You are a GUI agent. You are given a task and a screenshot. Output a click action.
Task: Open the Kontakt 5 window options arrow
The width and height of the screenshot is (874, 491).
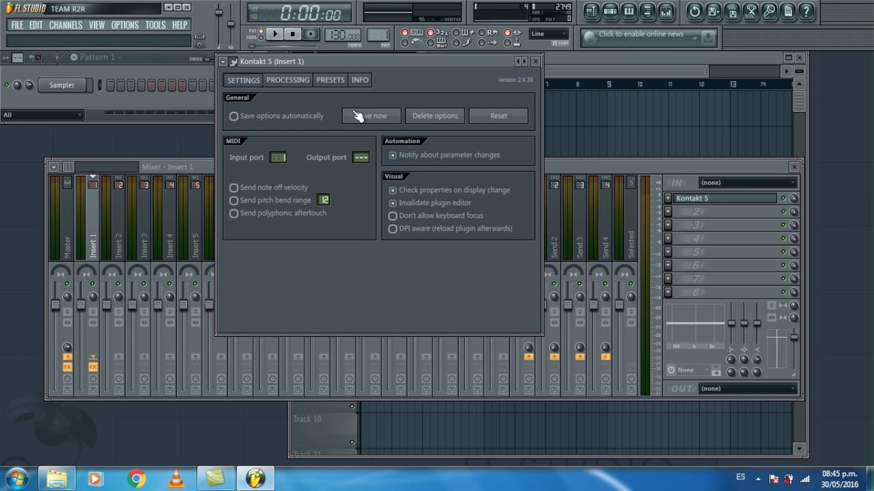pyautogui.click(x=223, y=61)
